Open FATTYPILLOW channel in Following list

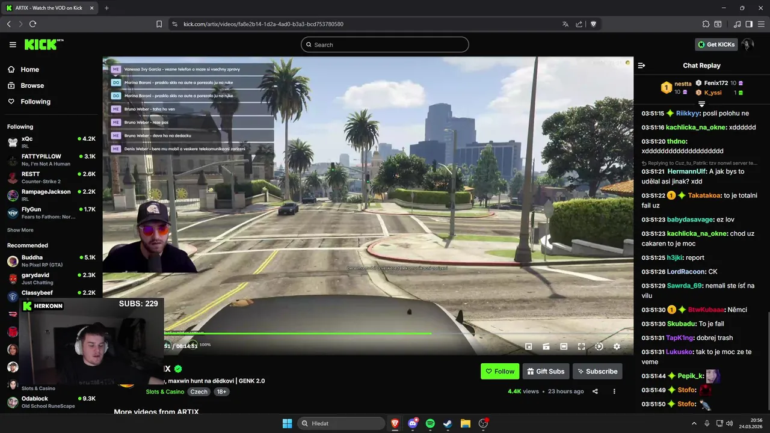[x=51, y=159]
